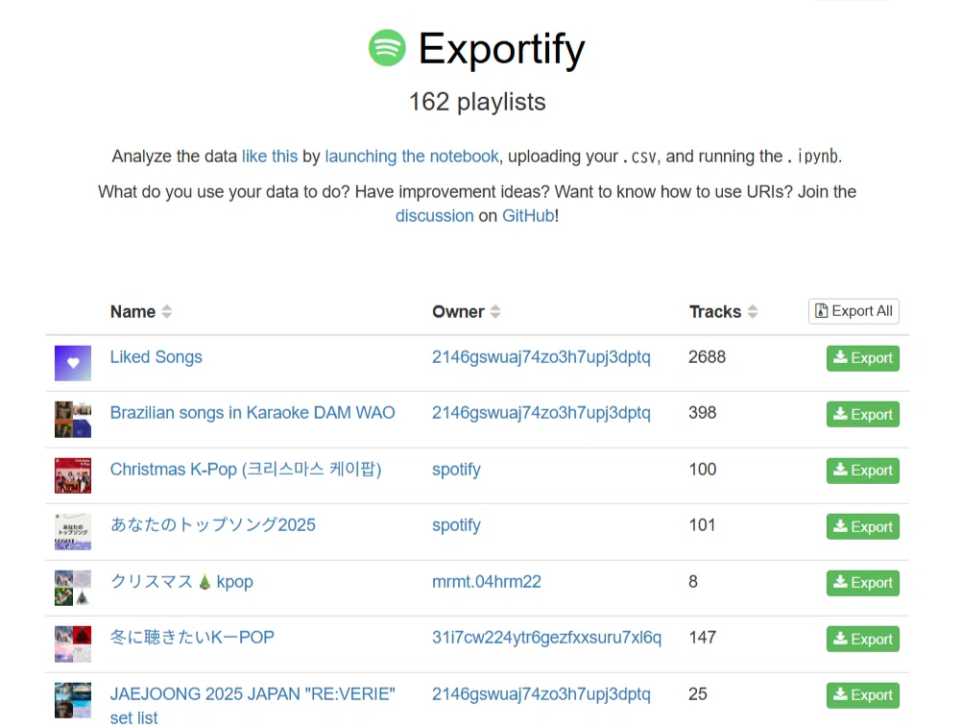The image size is (962, 727).
Task: Click Export All button
Action: (854, 311)
